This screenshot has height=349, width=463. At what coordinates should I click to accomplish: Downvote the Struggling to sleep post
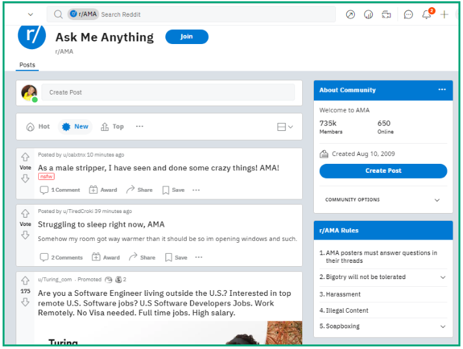pos(25,235)
